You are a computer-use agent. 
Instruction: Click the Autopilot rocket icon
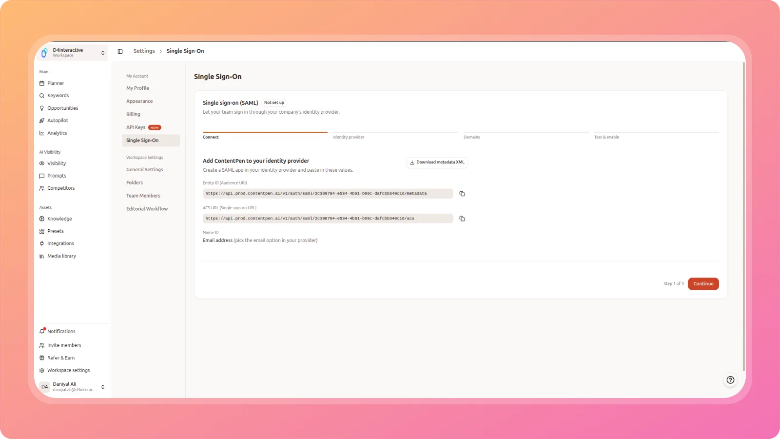pos(42,120)
